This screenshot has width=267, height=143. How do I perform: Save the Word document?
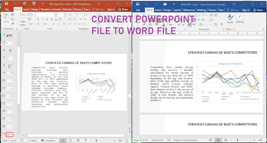click(x=137, y=4)
